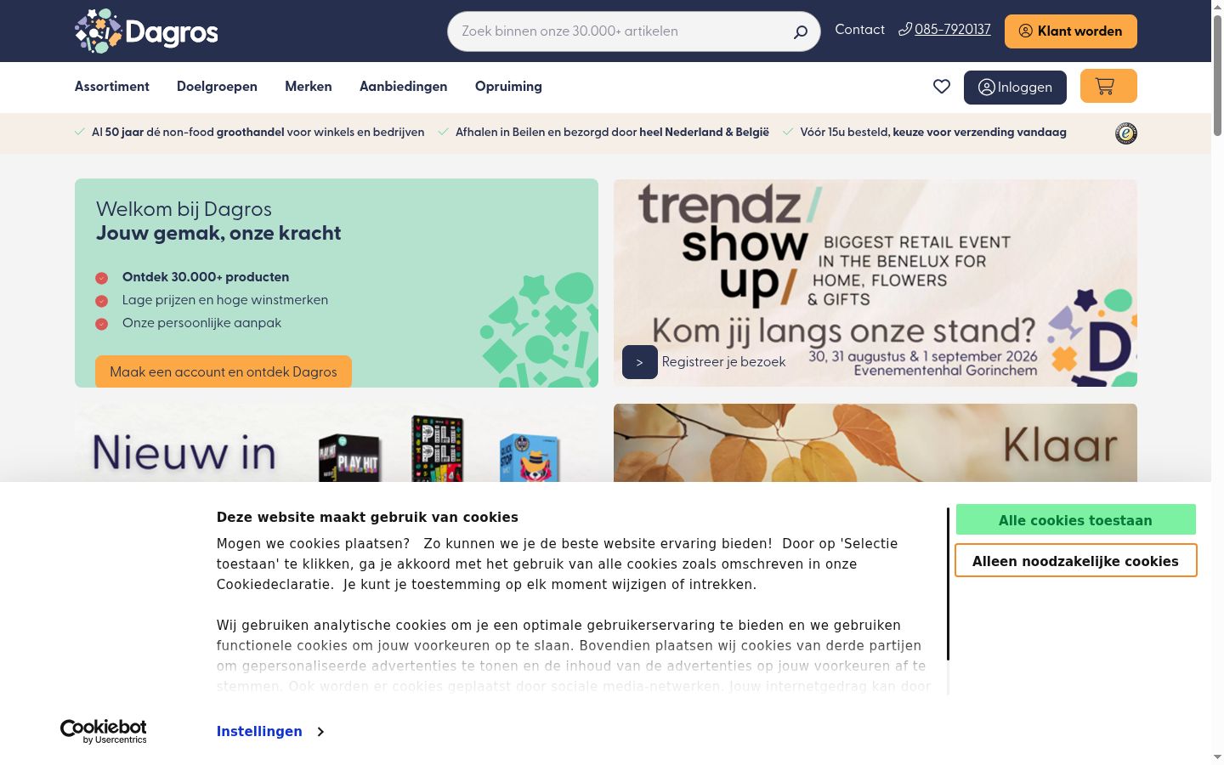Open cookie Instellingen link
1224x765 pixels.
pyautogui.click(x=259, y=732)
